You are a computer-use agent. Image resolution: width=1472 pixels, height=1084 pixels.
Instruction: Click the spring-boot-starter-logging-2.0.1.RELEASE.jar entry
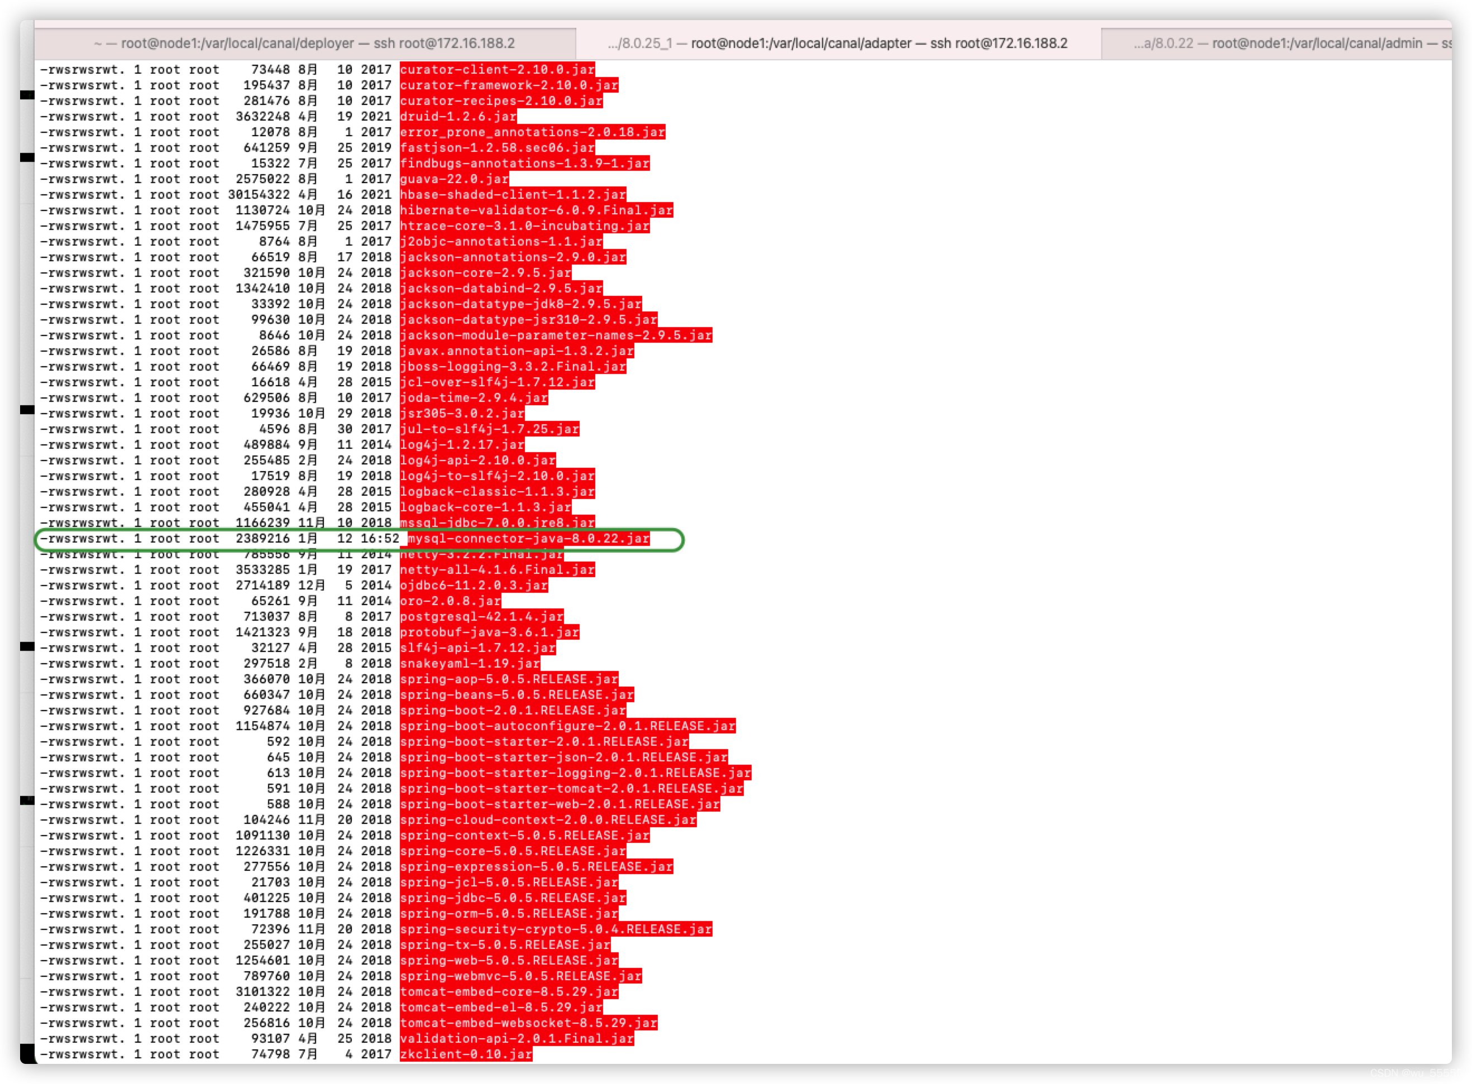pos(575,773)
